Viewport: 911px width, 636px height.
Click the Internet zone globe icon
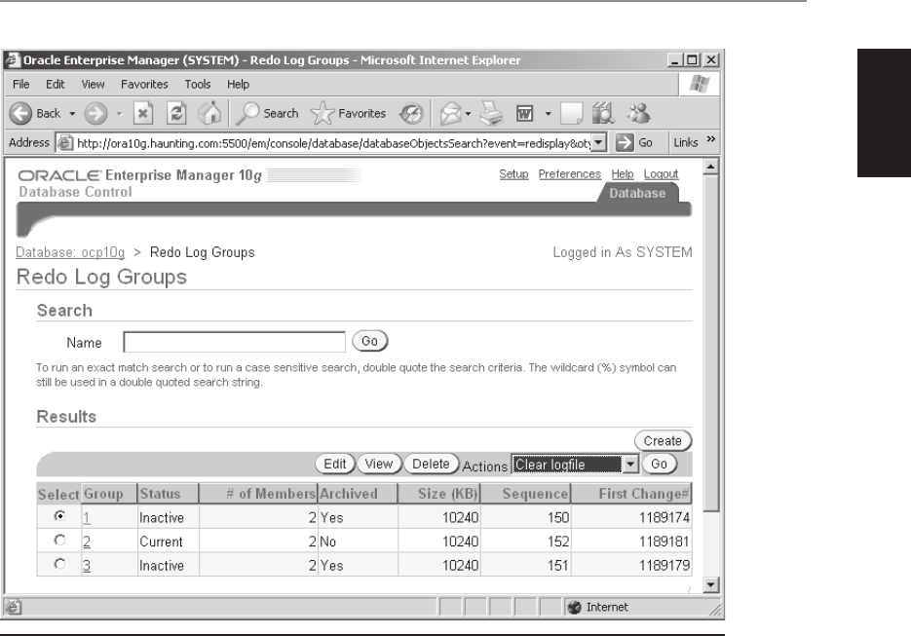(575, 607)
